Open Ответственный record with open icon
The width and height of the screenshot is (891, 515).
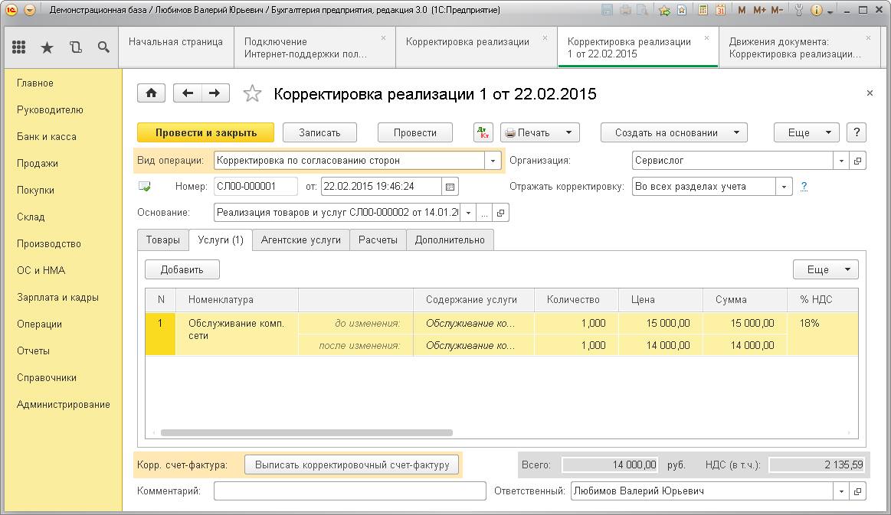[857, 491]
